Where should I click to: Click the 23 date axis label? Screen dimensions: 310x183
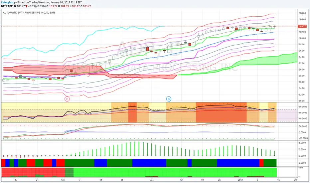(x=219, y=180)
